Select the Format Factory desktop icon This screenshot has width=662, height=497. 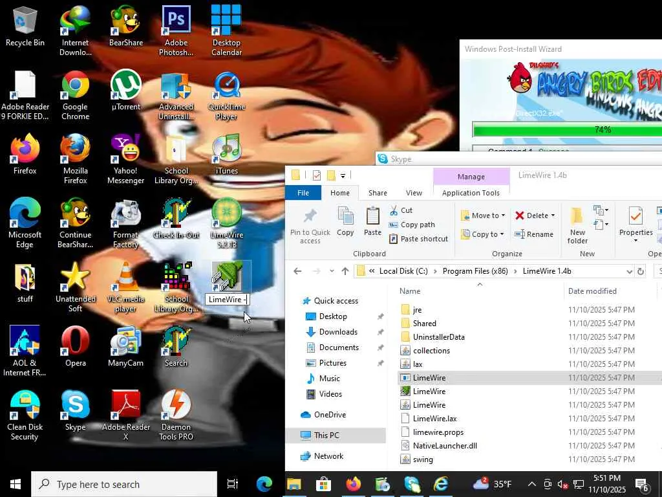pos(126,223)
